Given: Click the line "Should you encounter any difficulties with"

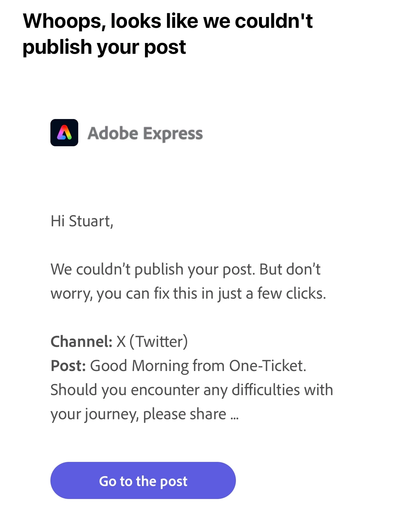Looking at the screenshot, I should (x=192, y=390).
